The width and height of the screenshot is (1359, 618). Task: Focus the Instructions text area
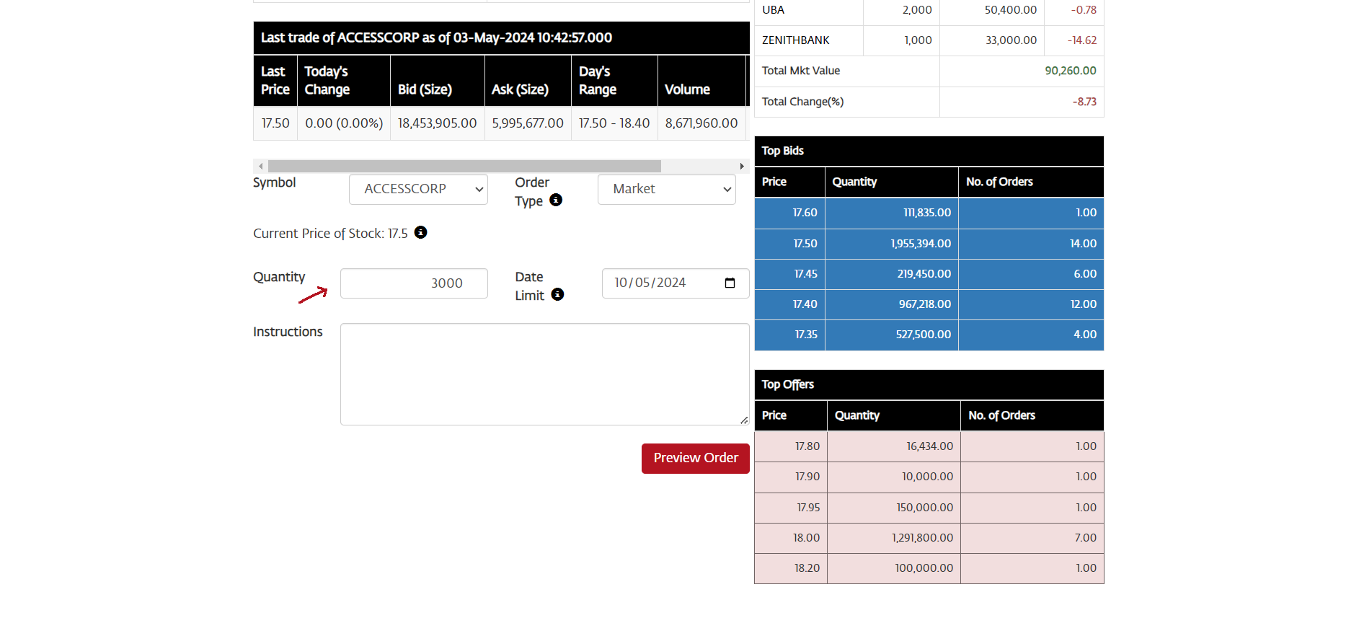544,374
